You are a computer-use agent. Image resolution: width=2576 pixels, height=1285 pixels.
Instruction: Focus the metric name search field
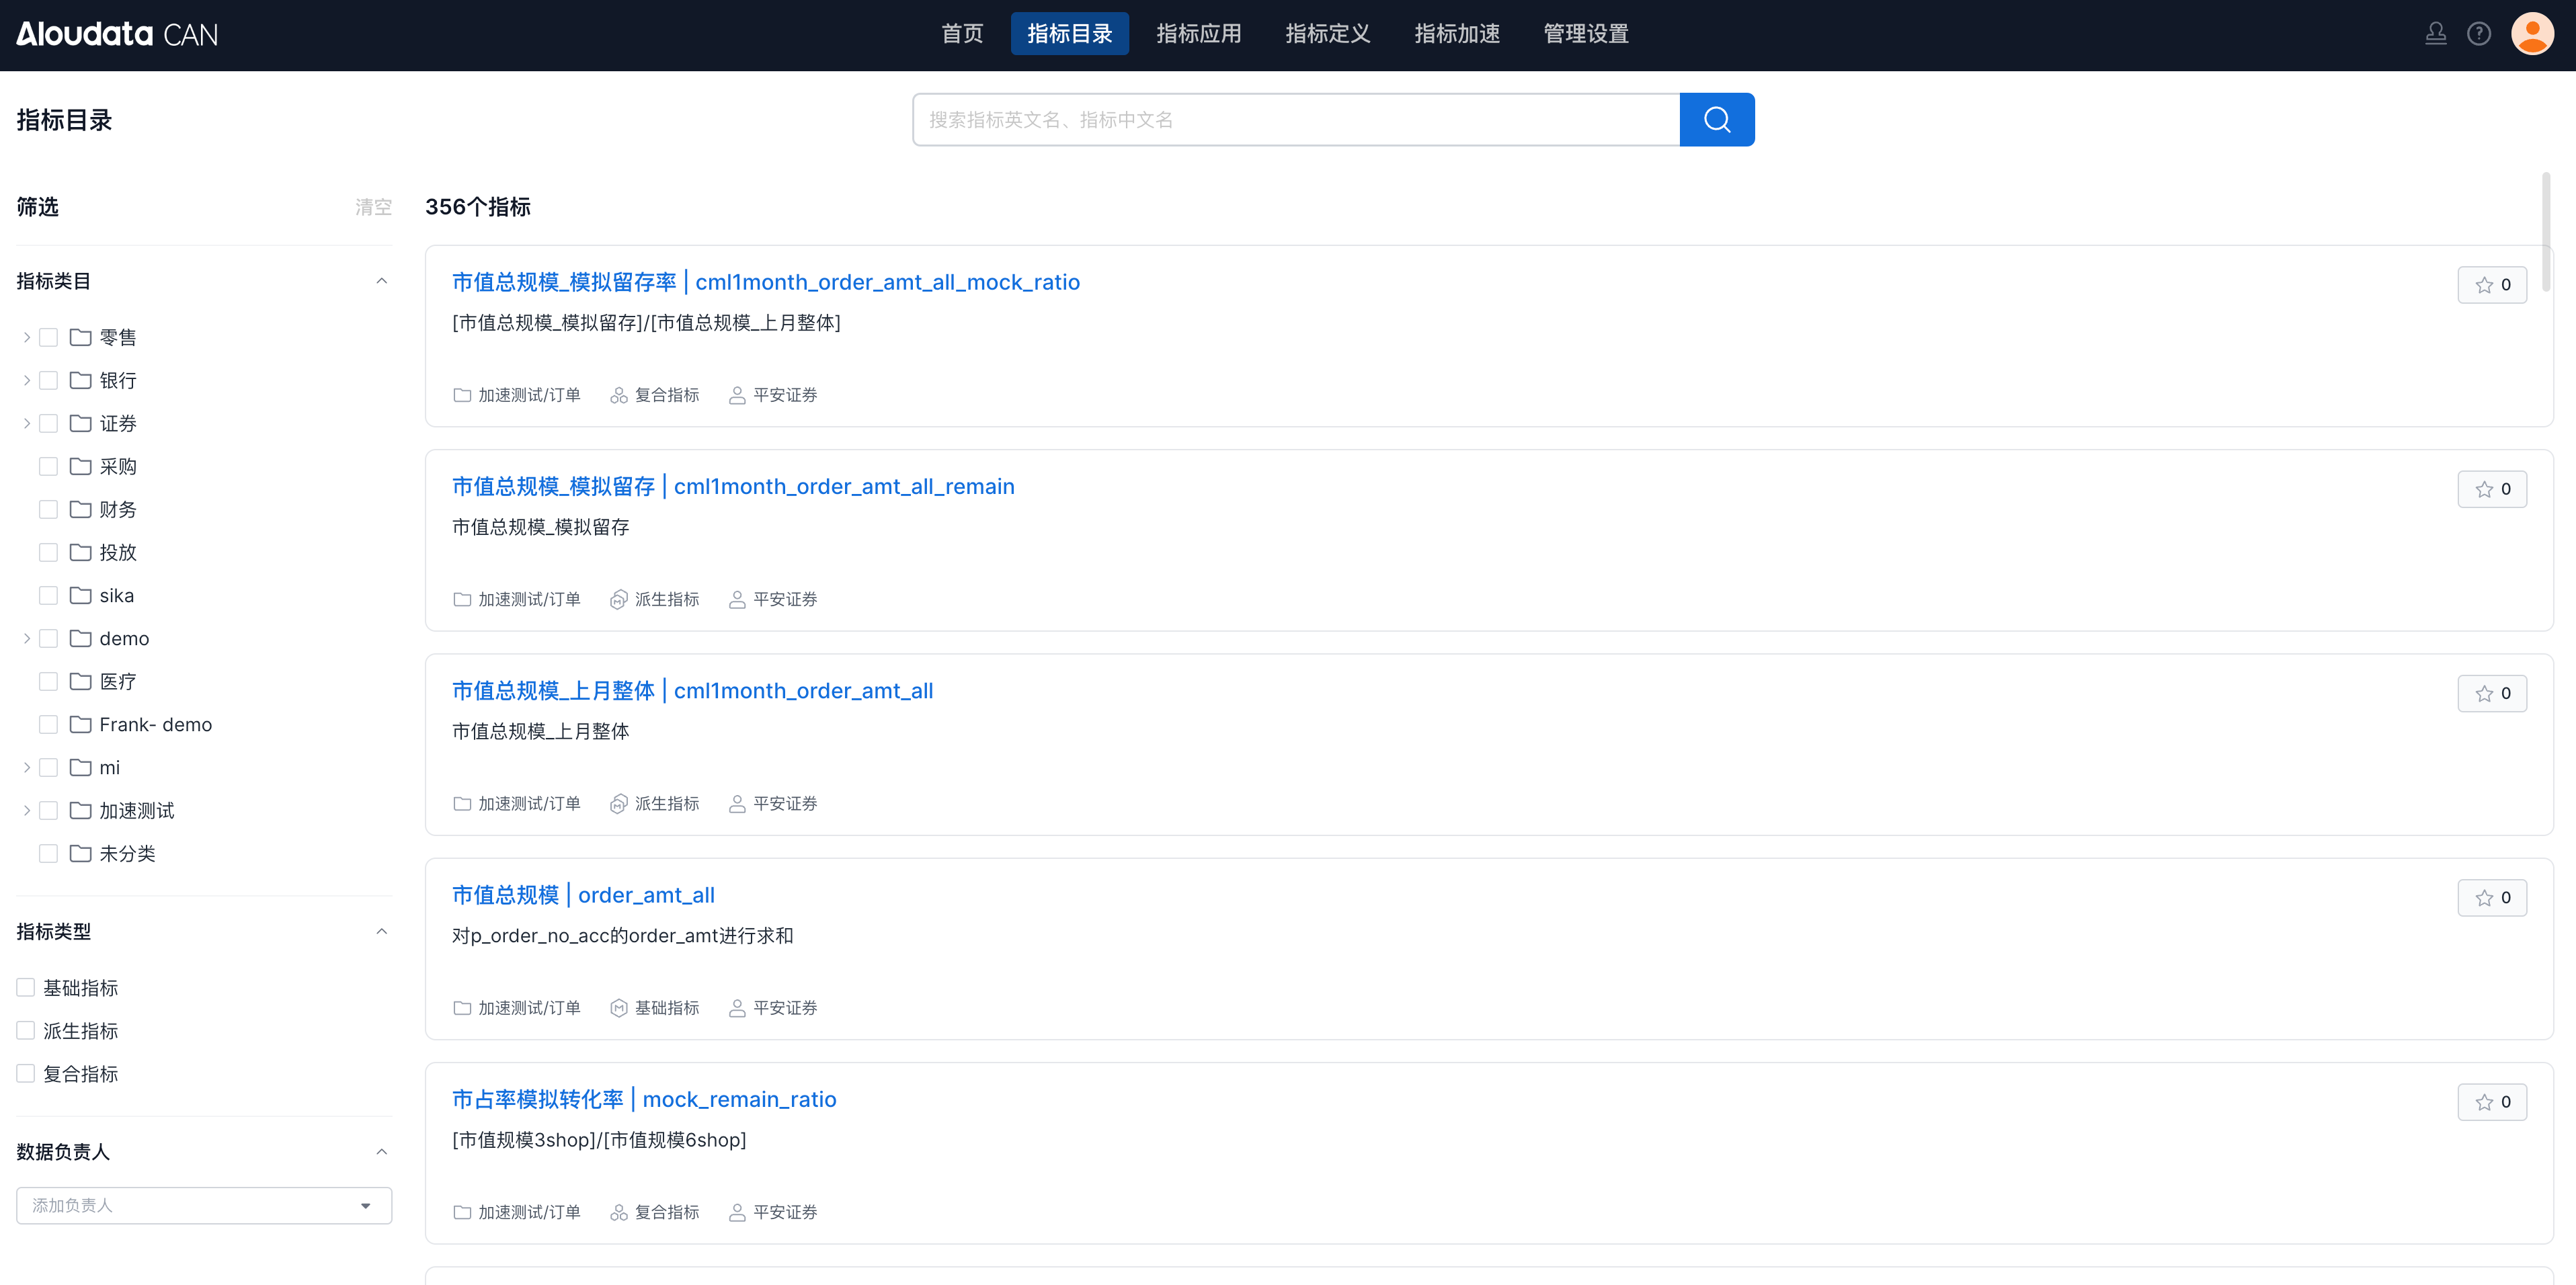coord(1295,120)
